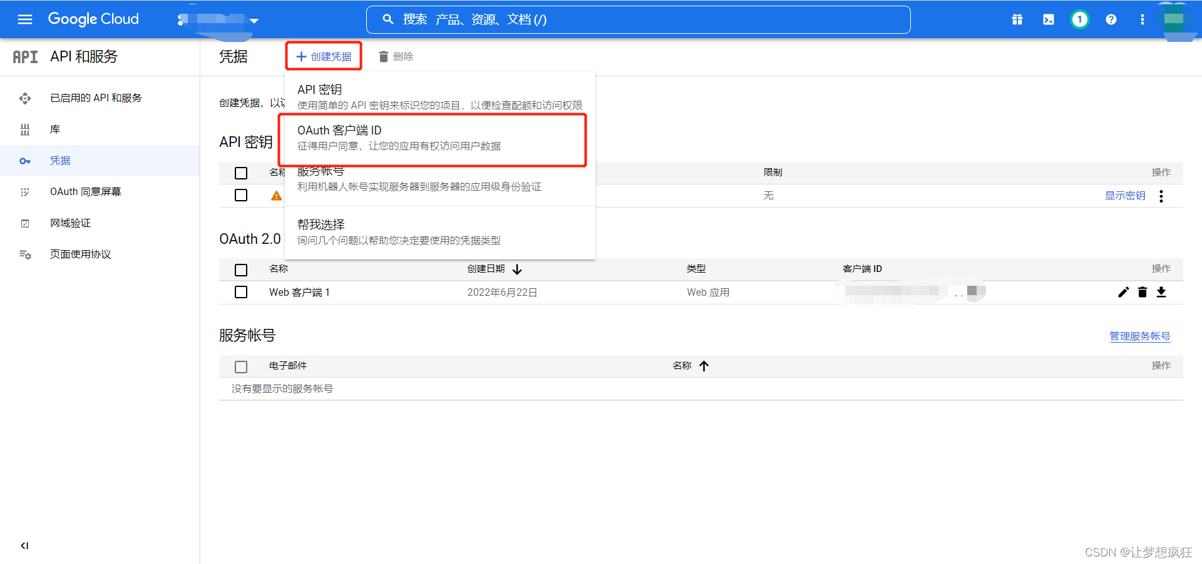Open 管理服务帐号 link
Viewport: 1202px width, 564px height.
1139,336
